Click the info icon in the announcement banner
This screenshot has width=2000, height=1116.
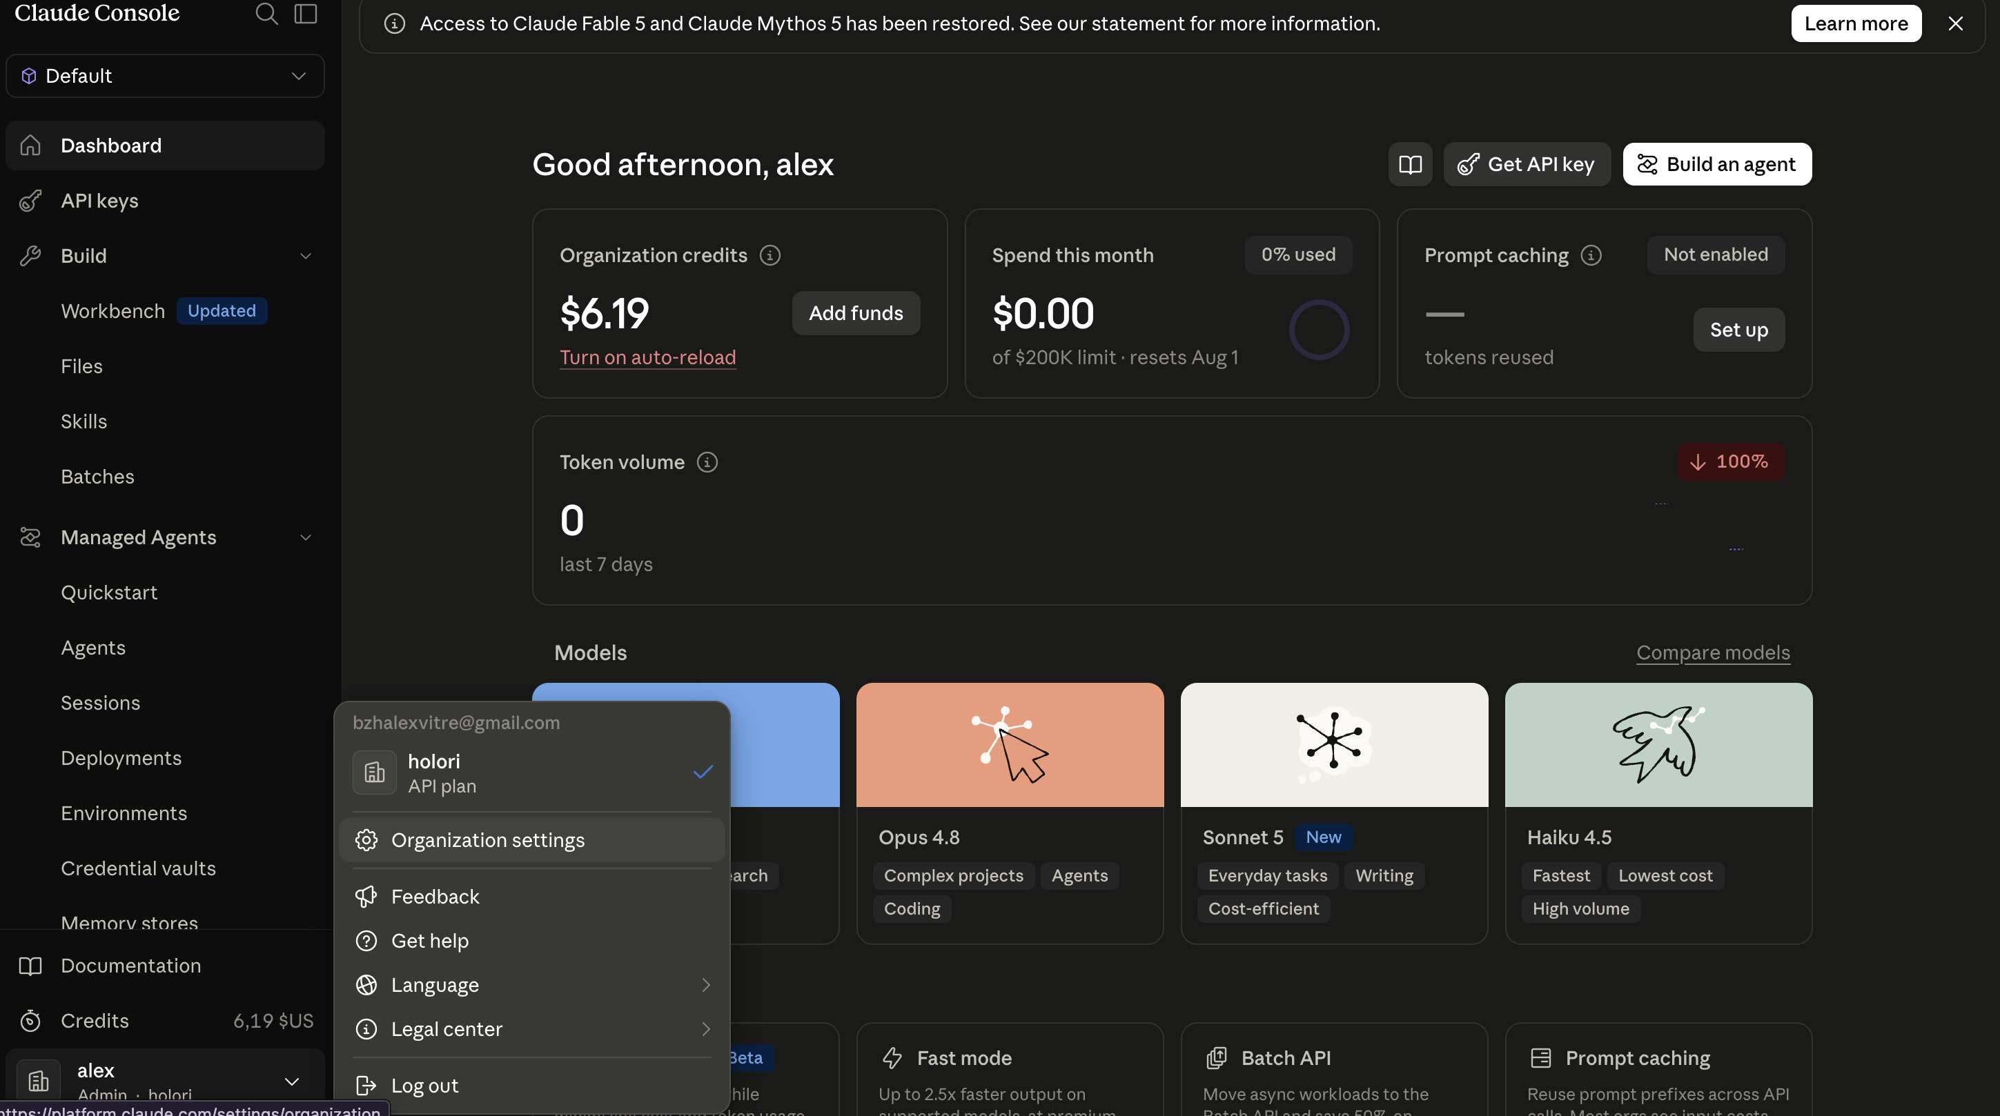tap(395, 23)
